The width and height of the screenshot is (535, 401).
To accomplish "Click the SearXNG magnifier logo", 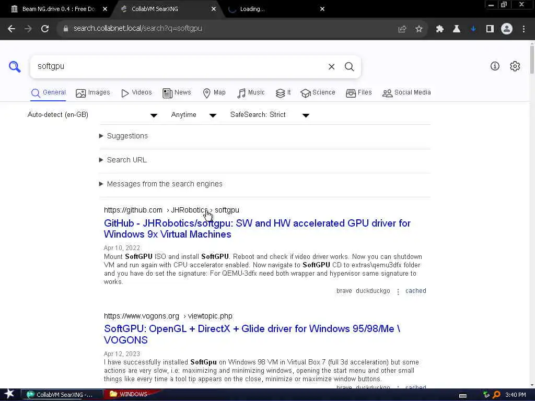I will tap(15, 66).
